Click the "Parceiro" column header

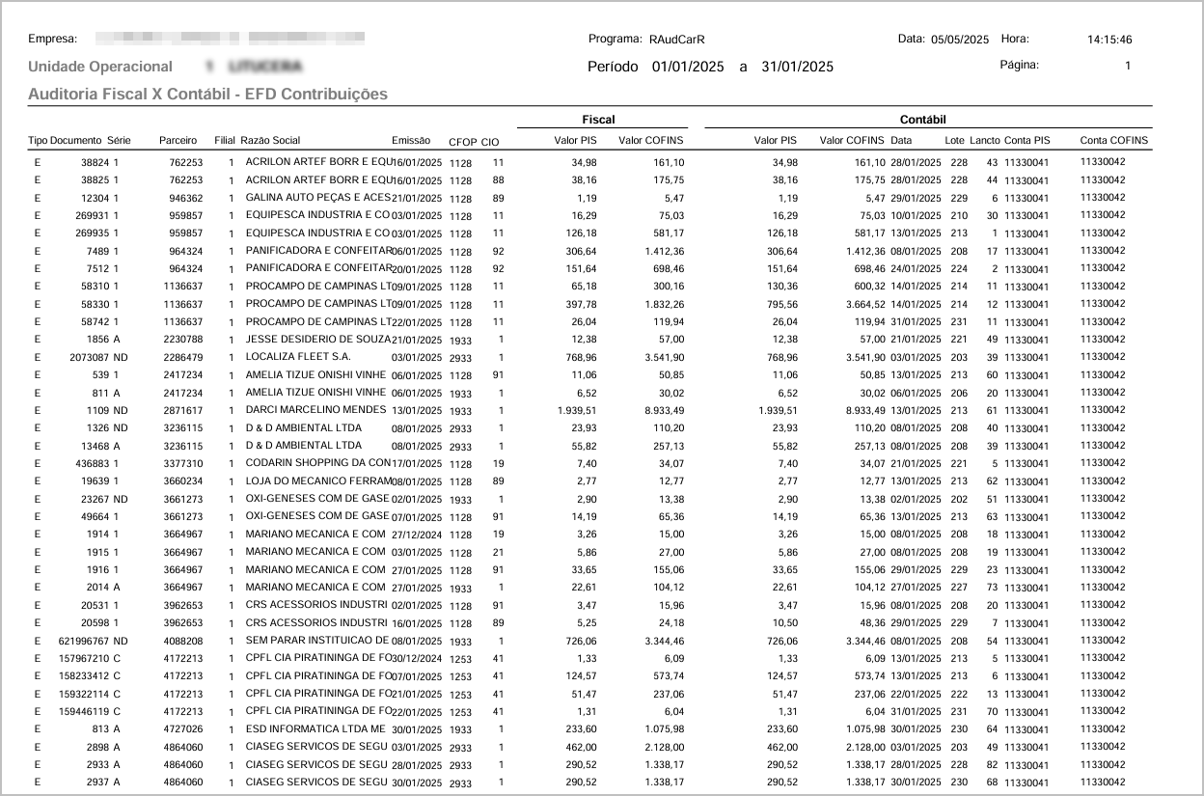pyautogui.click(x=178, y=141)
